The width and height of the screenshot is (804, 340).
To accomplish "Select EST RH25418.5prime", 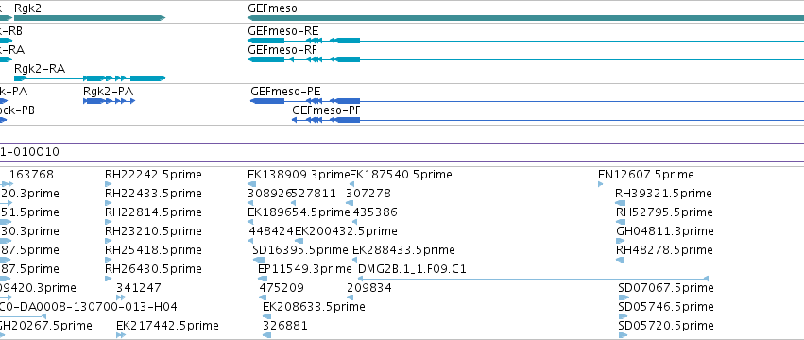I will 153,250.
